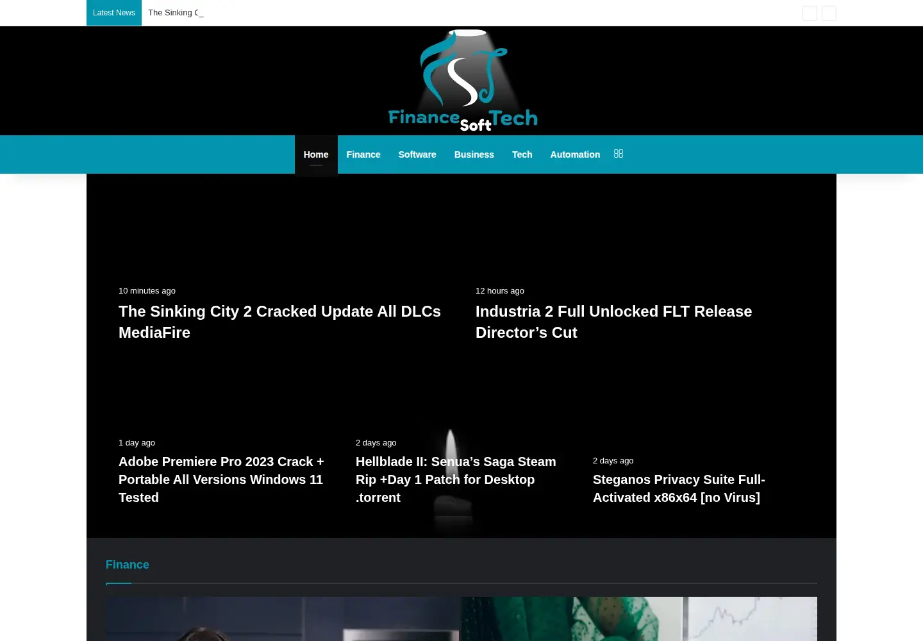
Task: Open the Business menu item
Action: click(x=474, y=154)
